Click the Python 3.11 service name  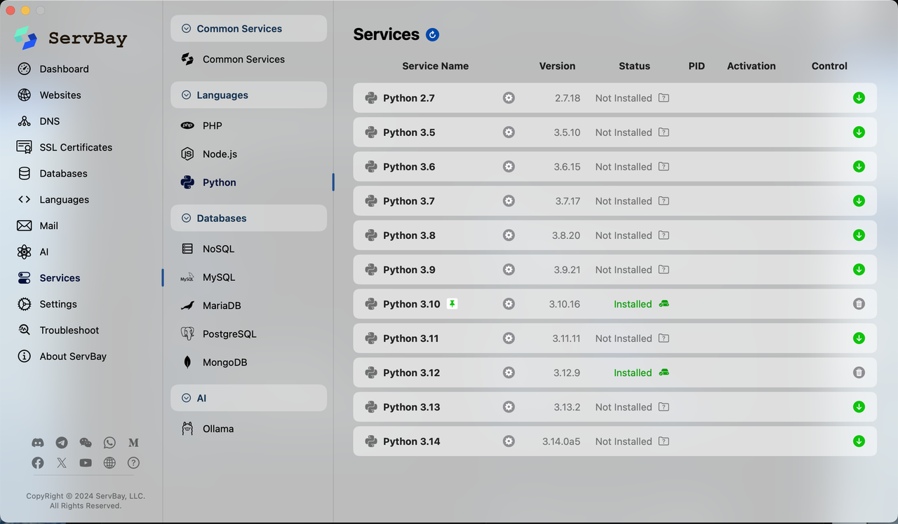click(411, 338)
